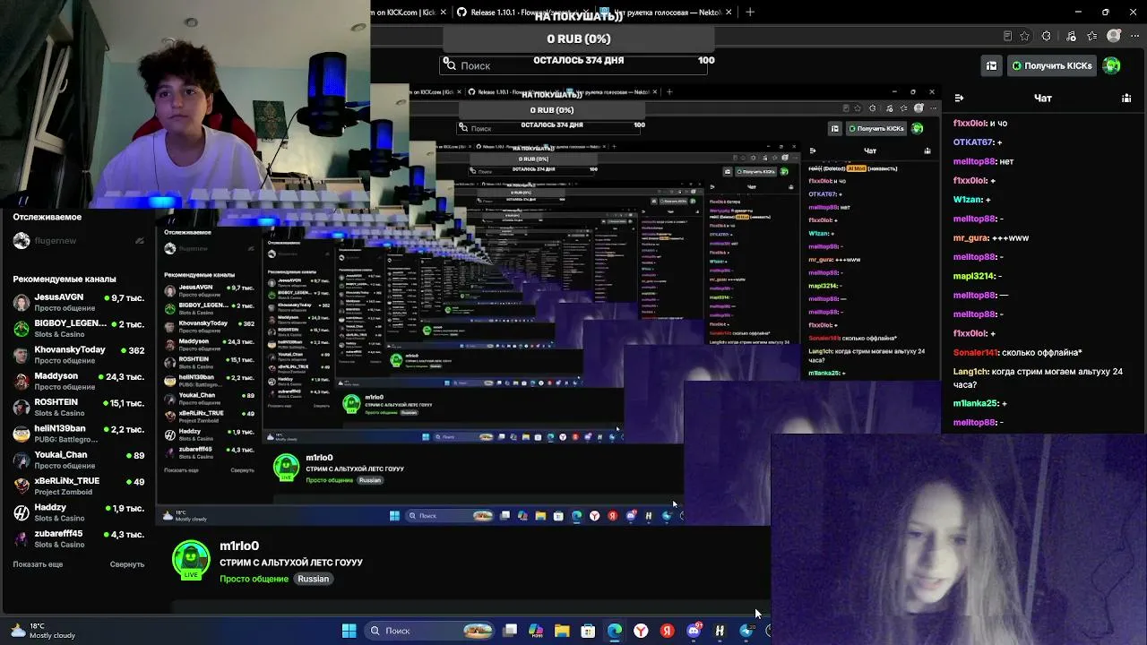Viewport: 1147px width, 645px height.
Task: Open the Просто общение category link under m1rlo0
Action: pos(254,579)
